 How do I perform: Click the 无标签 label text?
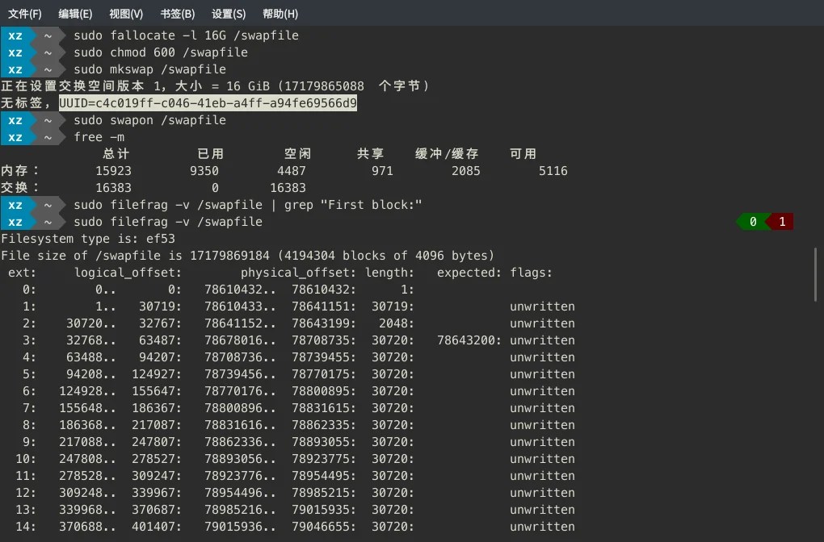(24, 102)
